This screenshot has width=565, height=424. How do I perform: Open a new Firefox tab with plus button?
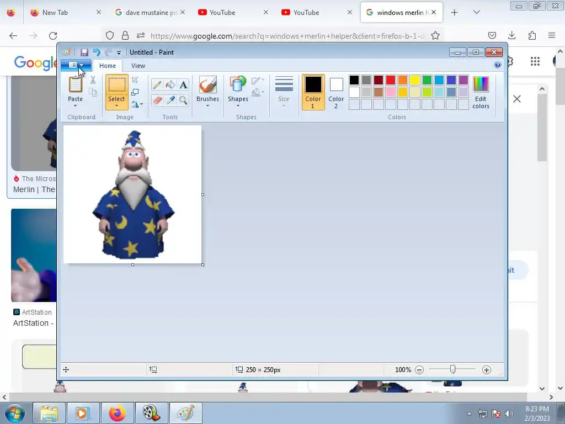pos(455,12)
